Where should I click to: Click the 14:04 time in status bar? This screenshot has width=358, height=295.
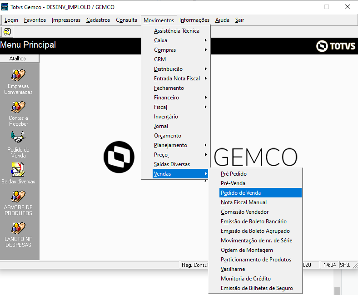(329, 265)
